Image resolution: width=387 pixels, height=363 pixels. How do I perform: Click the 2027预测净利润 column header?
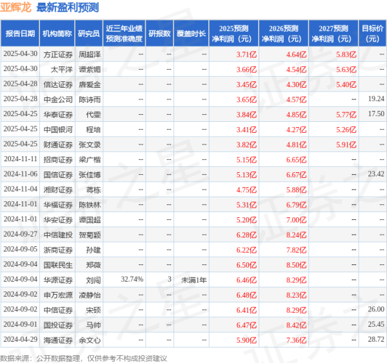click(333, 34)
